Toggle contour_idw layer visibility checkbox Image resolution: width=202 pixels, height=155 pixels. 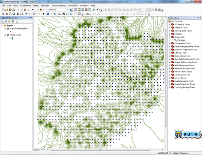(8, 35)
